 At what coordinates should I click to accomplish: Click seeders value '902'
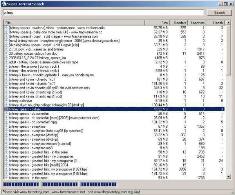183,135
